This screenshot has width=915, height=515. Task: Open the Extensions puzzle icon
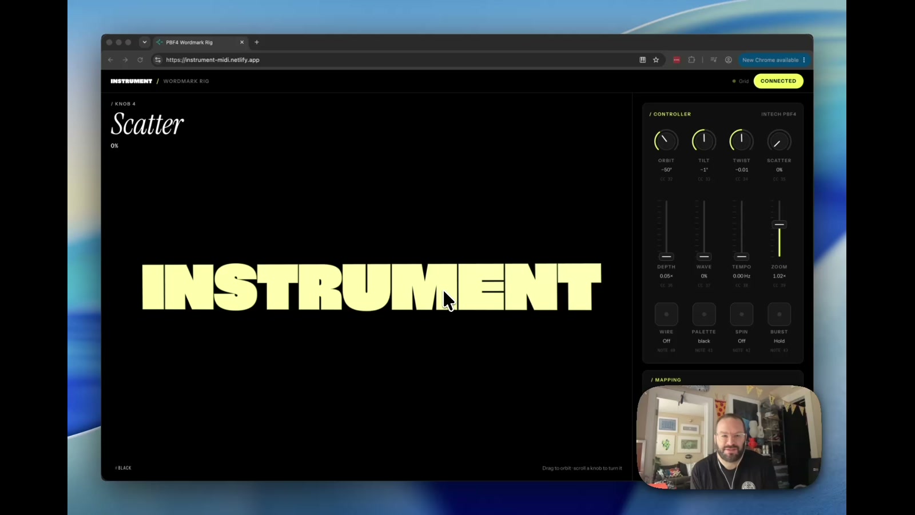pos(691,60)
